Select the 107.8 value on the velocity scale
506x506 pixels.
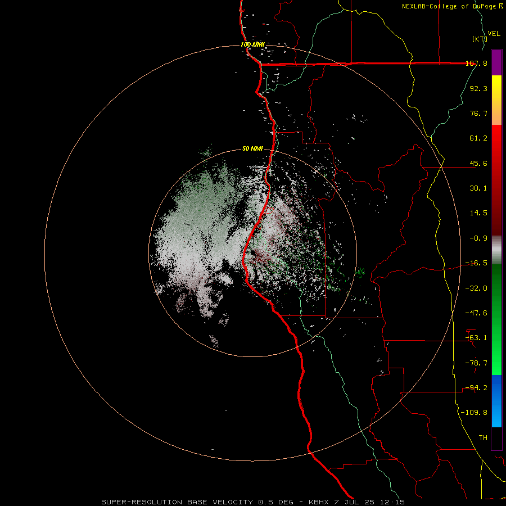pyautogui.click(x=476, y=63)
